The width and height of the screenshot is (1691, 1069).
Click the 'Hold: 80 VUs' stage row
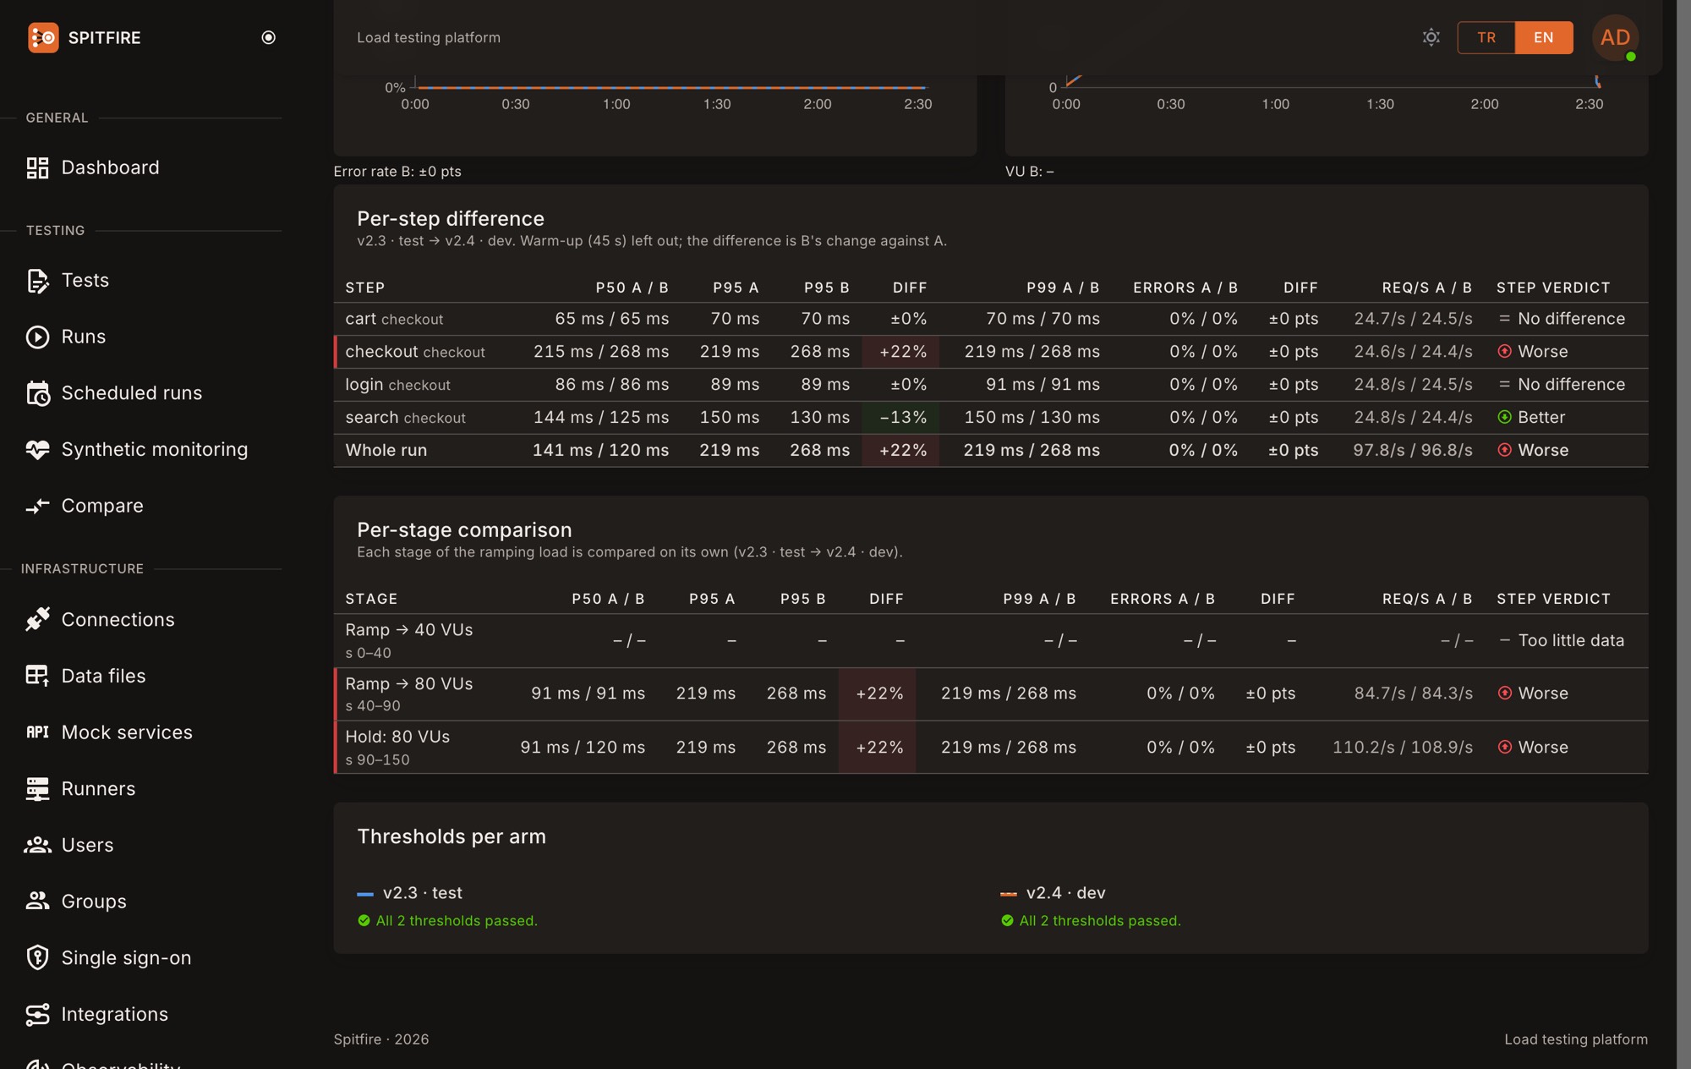pyautogui.click(x=991, y=748)
